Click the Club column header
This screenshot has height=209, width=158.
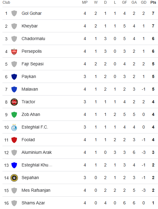tap(6, 2)
